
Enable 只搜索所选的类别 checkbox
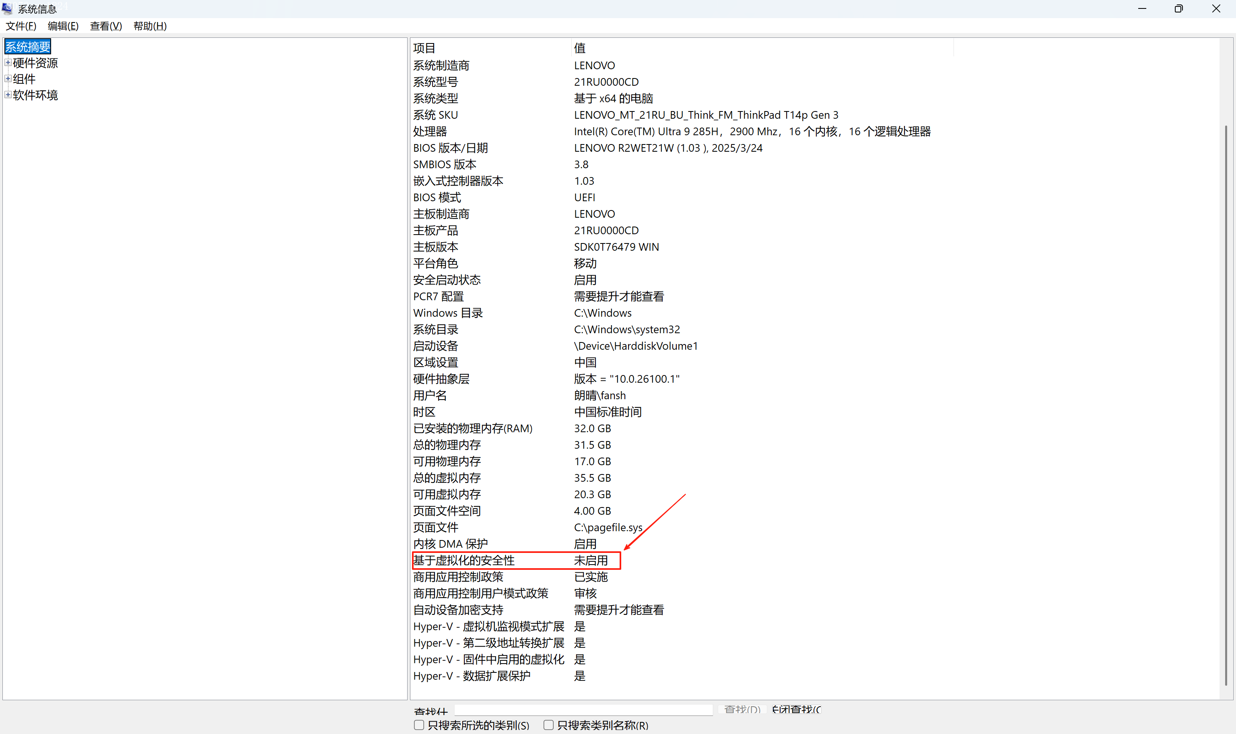tap(419, 725)
